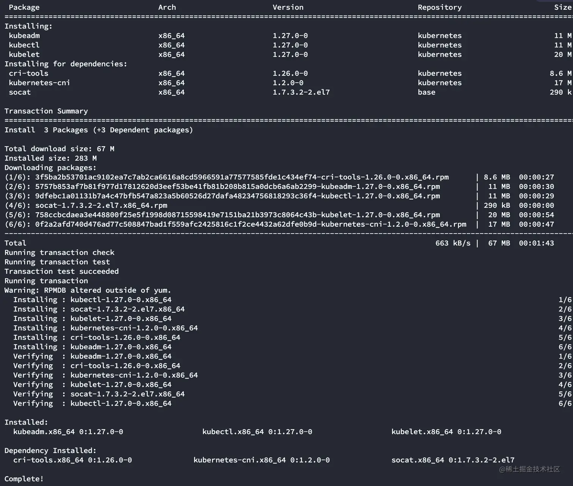Click the 'Running transaction check' line
The width and height of the screenshot is (573, 486).
59,253
